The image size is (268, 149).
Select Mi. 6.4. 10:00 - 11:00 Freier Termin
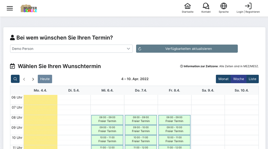tap(107, 140)
